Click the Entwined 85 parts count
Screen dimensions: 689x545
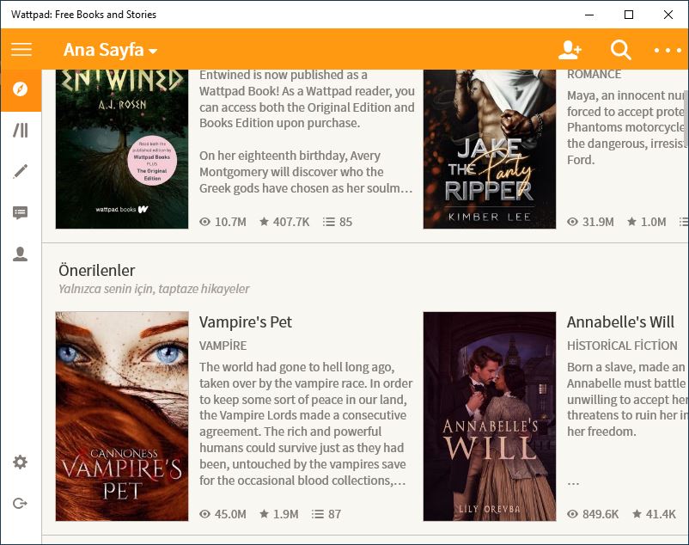click(338, 222)
